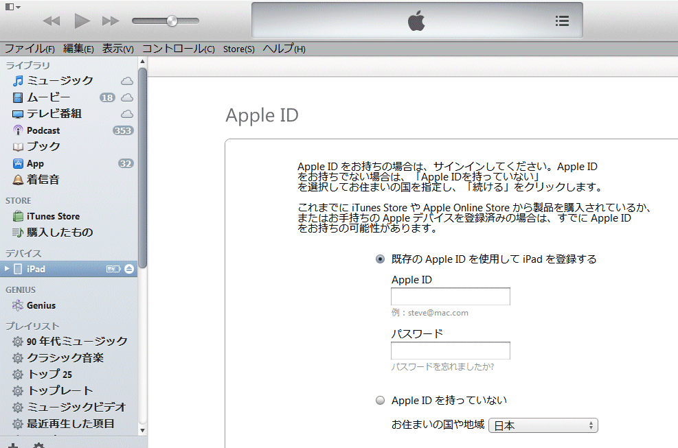Open the Podcast library item
The image size is (678, 448).
(x=43, y=130)
